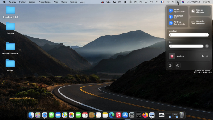Open AirDrop status in the menu bar
Viewport: 213px width, 120px height.
[x=141, y=2]
